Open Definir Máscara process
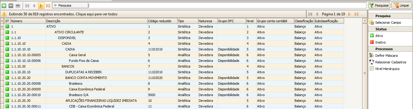This screenshot has height=109, width=413. point(384,56)
